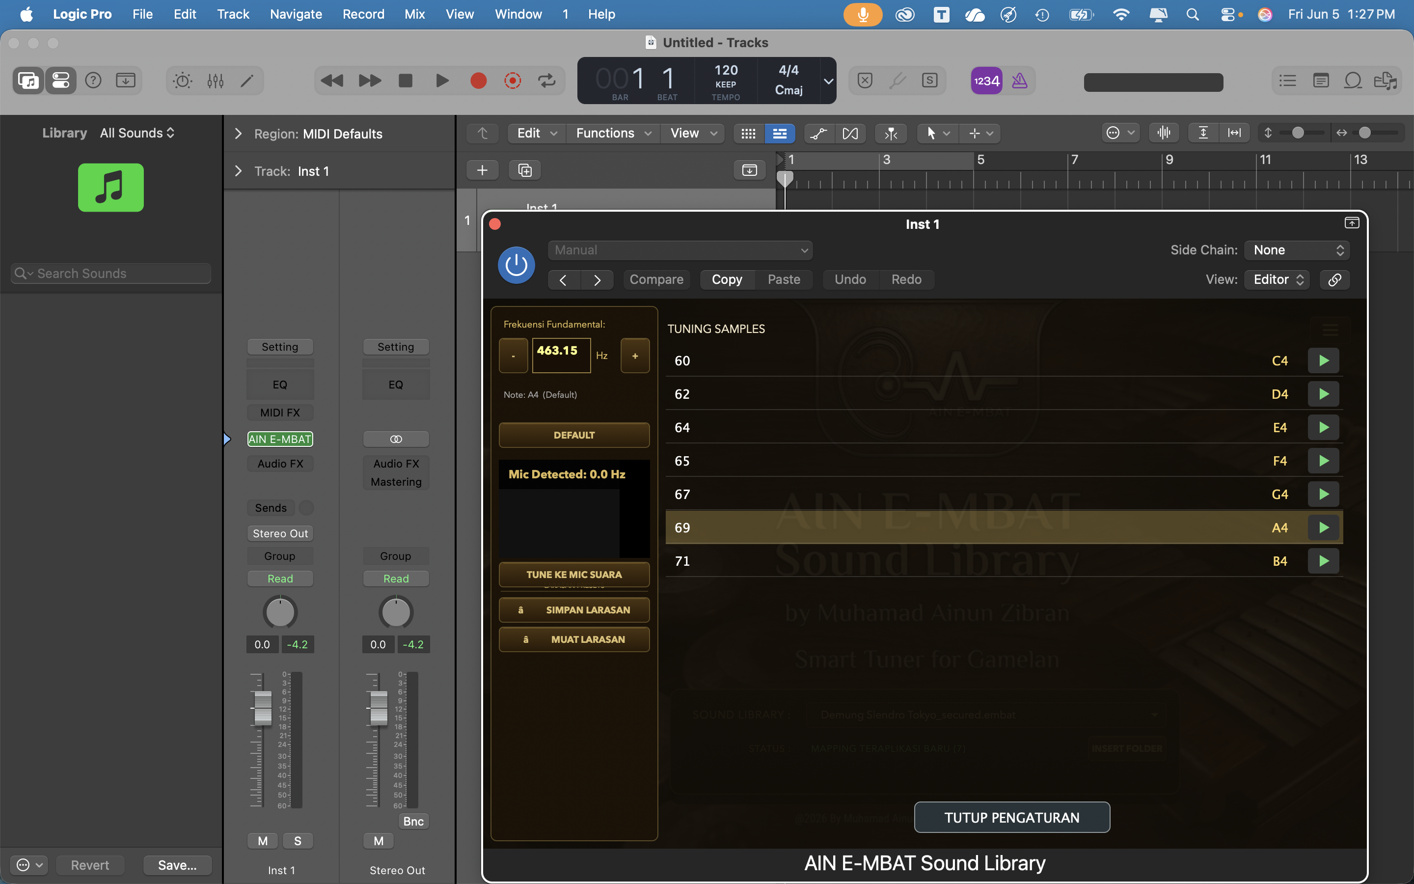The image size is (1414, 884).
Task: Solo the Inst 1 channel strip
Action: click(298, 841)
